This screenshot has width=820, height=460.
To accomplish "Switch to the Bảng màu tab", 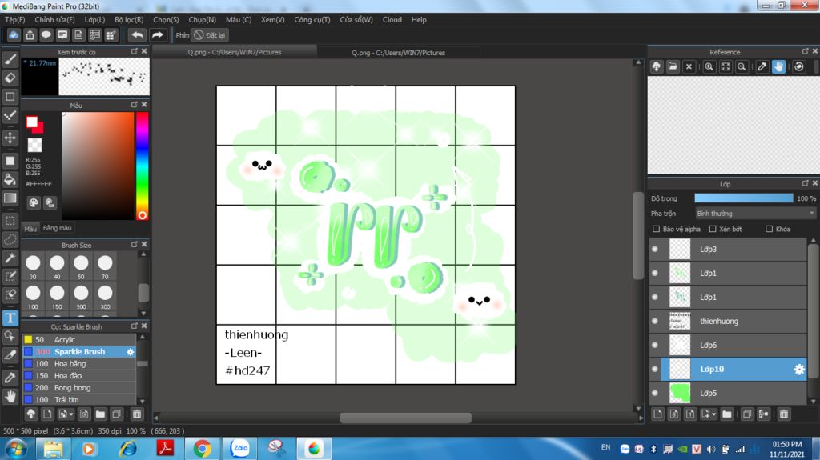I will pos(57,228).
